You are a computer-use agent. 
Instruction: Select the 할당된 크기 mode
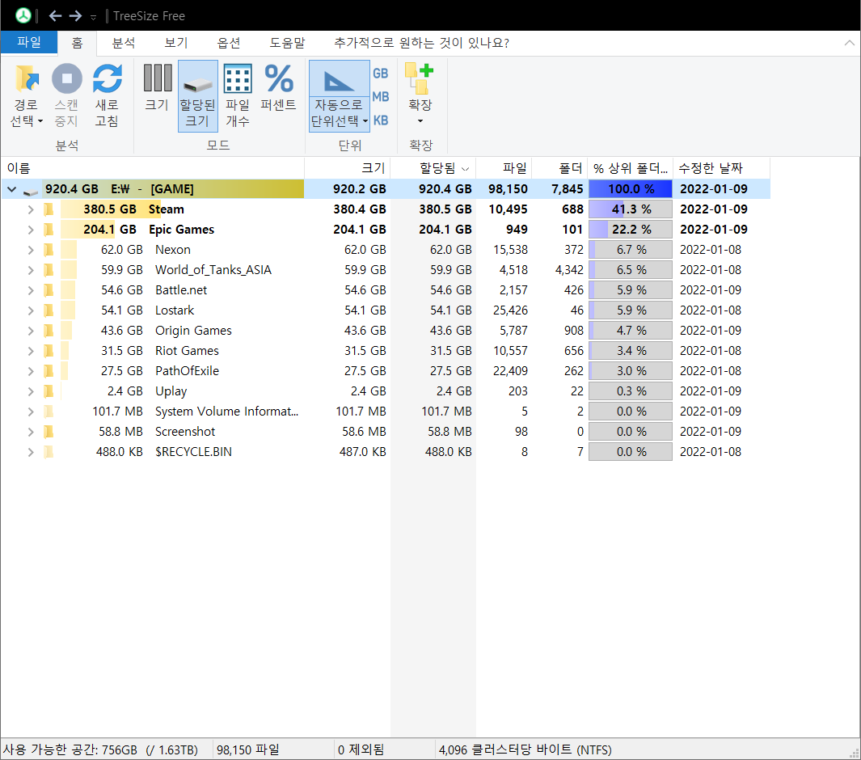coord(198,96)
